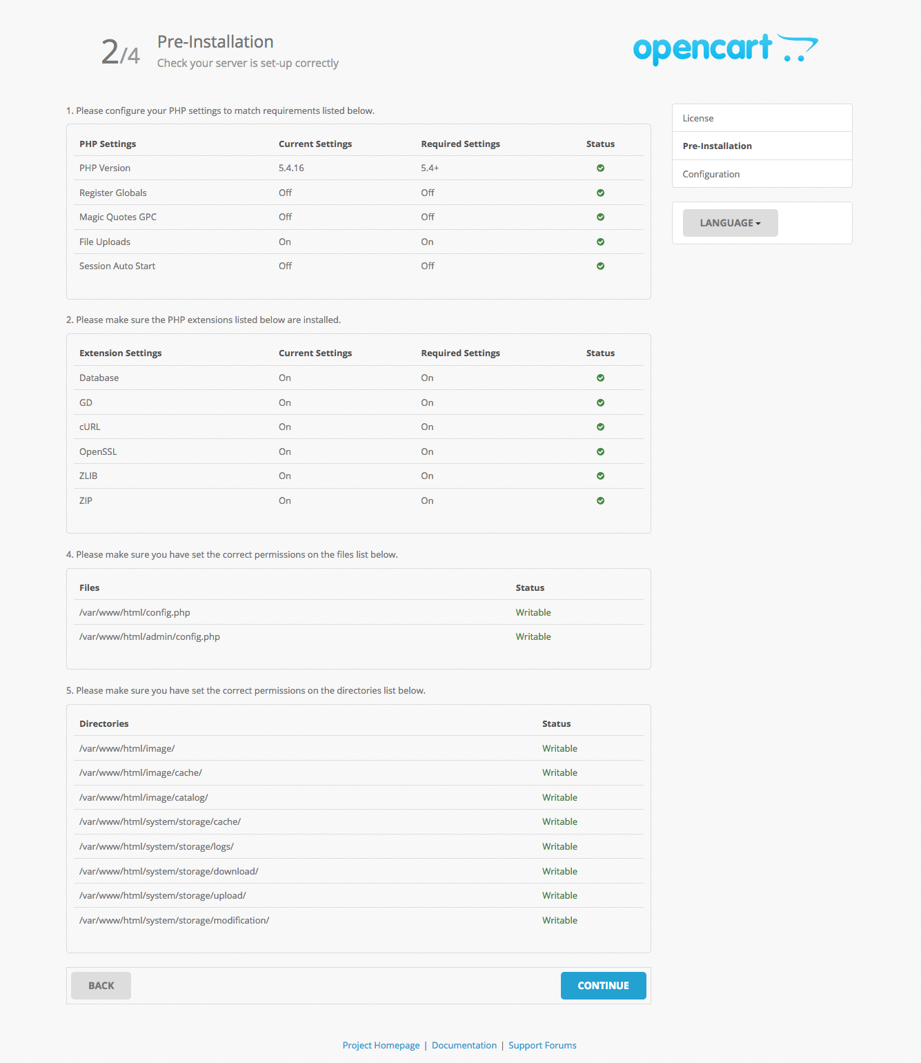
Task: Click Writable status for admin/config.php
Action: 533,637
